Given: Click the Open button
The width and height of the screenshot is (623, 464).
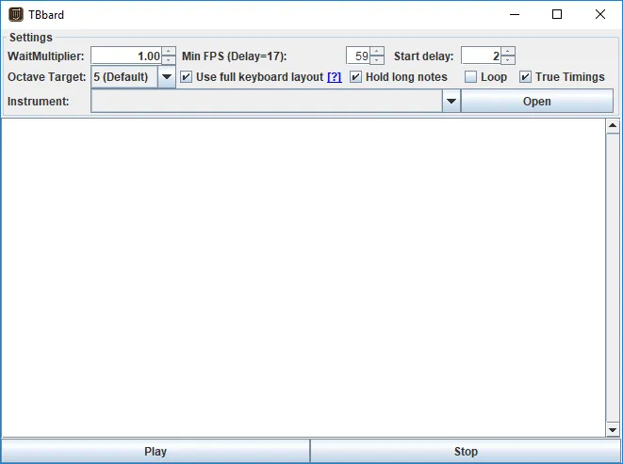Looking at the screenshot, I should [x=537, y=102].
